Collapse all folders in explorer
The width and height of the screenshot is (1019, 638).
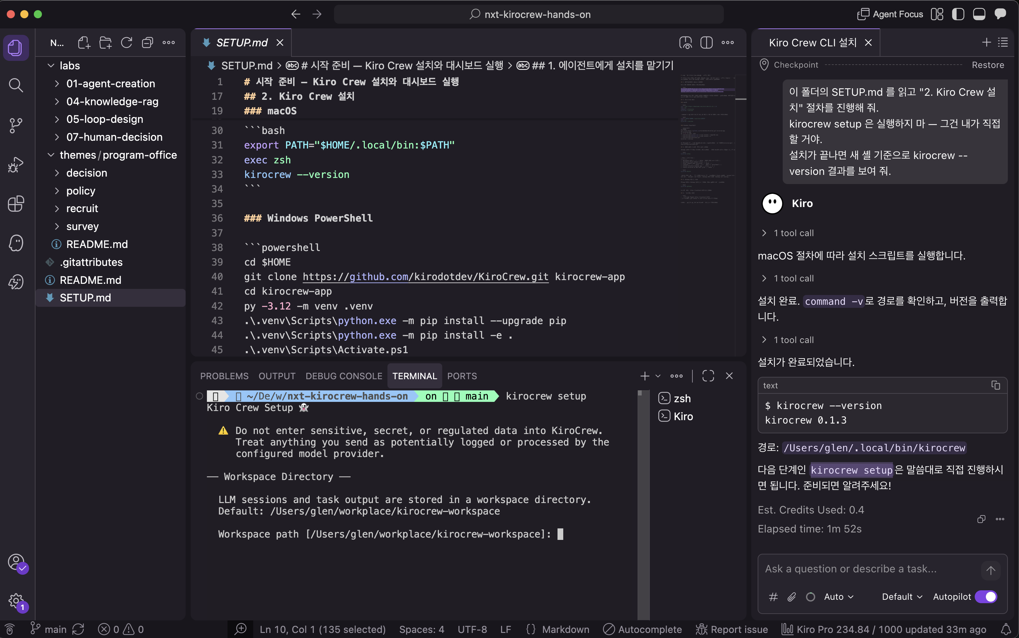(x=147, y=43)
